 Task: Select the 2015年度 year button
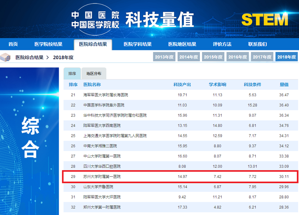click(x=213, y=57)
